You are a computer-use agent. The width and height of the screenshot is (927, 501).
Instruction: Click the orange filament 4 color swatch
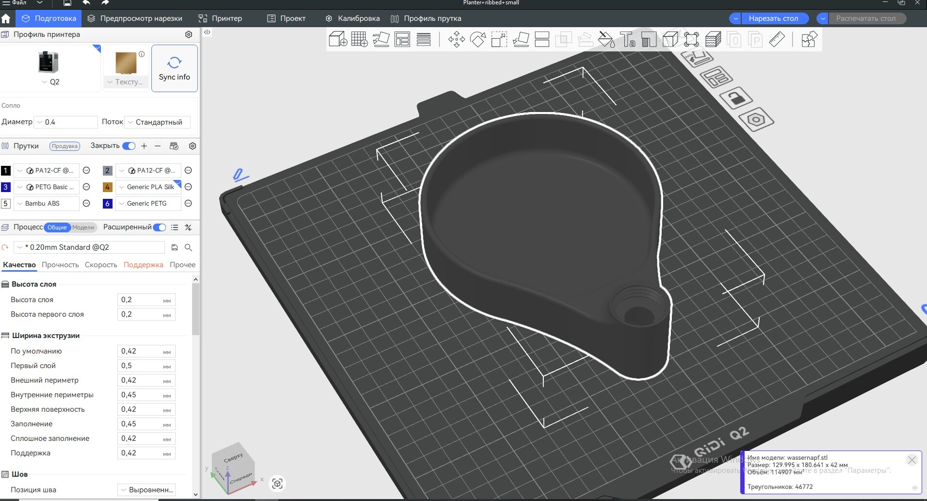(108, 187)
